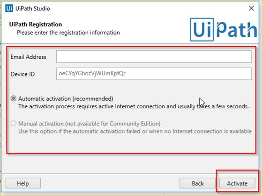This screenshot has width=263, height=196.
Task: Click the large UiPath logo
Action: pyautogui.click(x=224, y=29)
